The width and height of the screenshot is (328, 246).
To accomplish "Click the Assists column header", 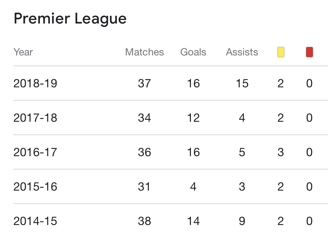I will point(242,52).
